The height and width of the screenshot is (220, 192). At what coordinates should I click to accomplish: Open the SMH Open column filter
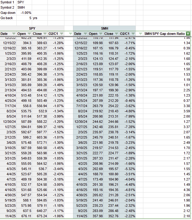101,34
